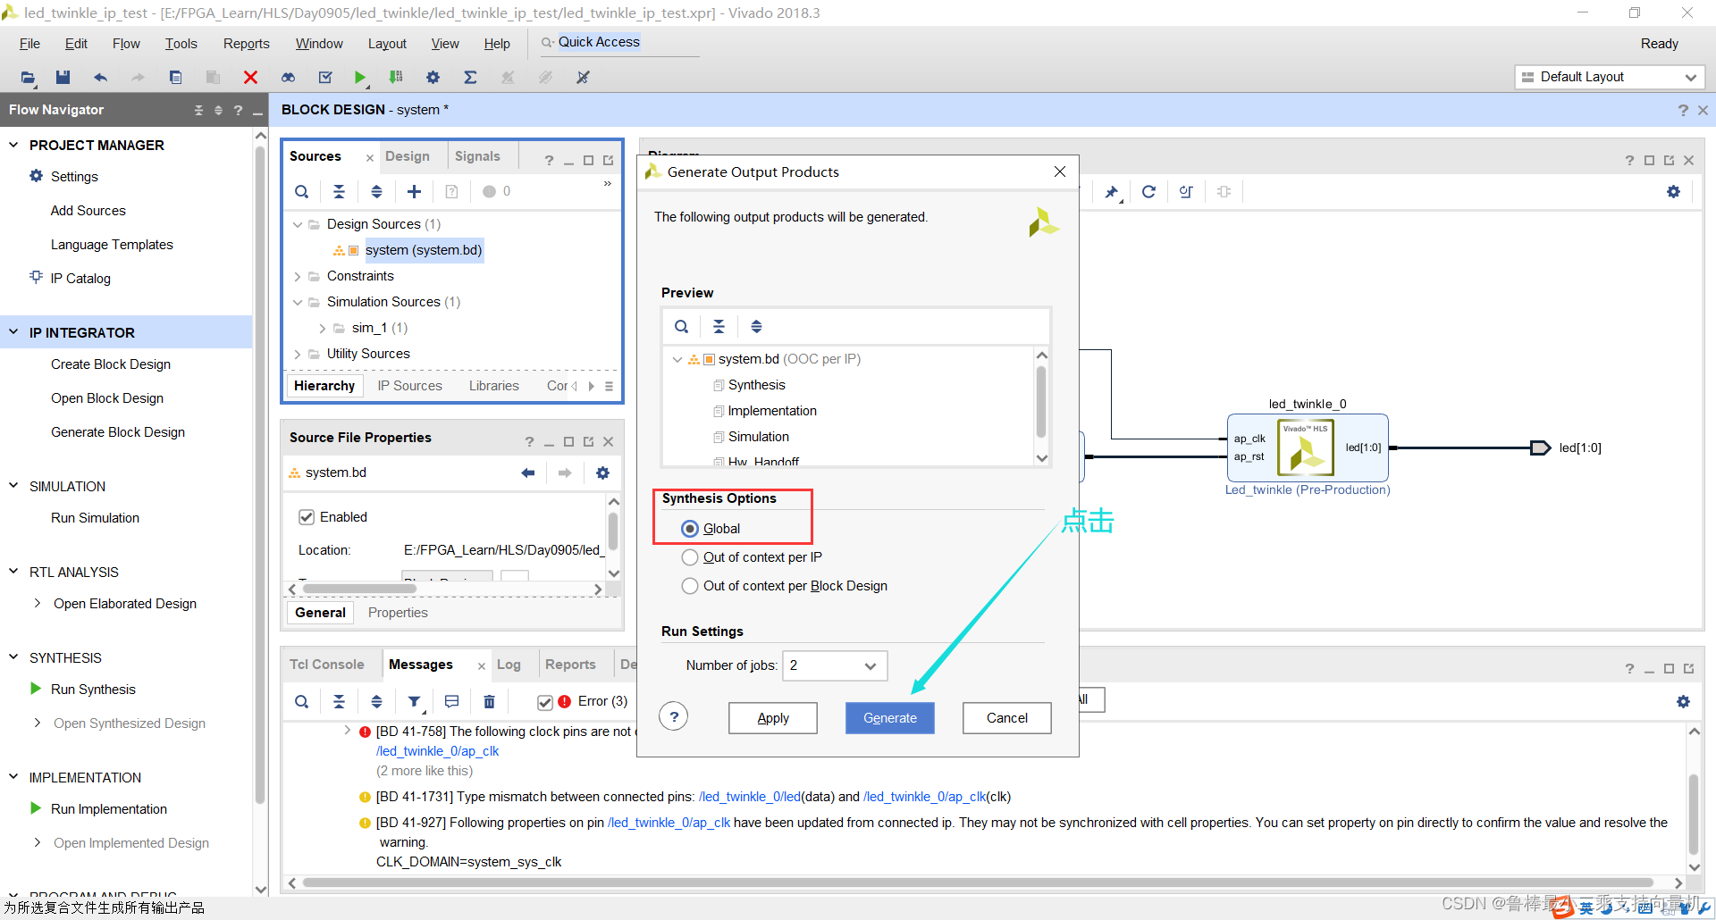Open the Number of jobs dropdown
Viewport: 1716px width, 920px height.
click(x=835, y=665)
